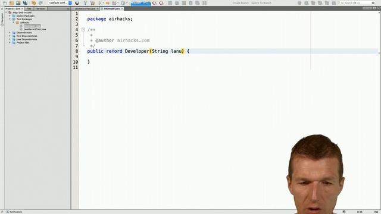Click the memory usage bar

tap(140, 3)
